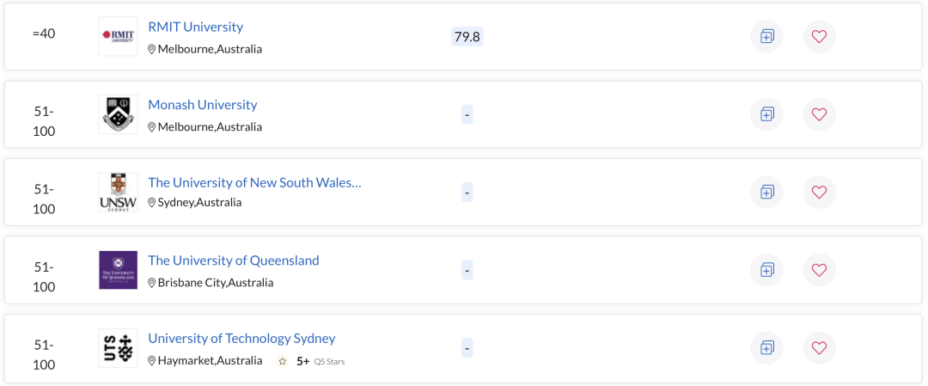
Task: Heart the University of New South Wales
Action: (819, 193)
